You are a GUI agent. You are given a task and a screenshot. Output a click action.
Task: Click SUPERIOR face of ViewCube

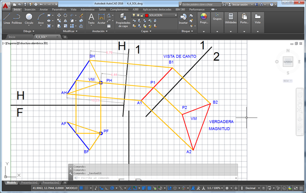point(288,62)
